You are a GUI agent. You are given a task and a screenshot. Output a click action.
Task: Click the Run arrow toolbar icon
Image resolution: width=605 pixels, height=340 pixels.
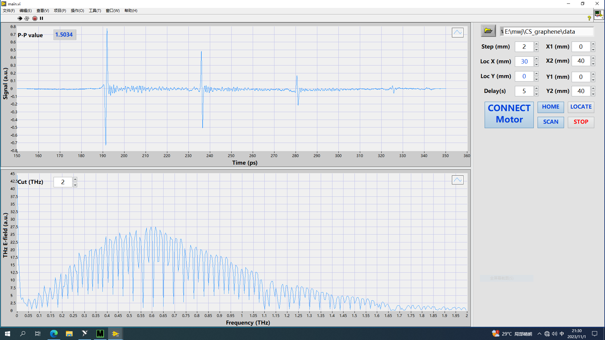[x=20, y=18]
